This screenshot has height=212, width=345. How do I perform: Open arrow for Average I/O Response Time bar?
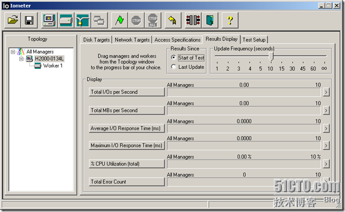tap(326, 128)
